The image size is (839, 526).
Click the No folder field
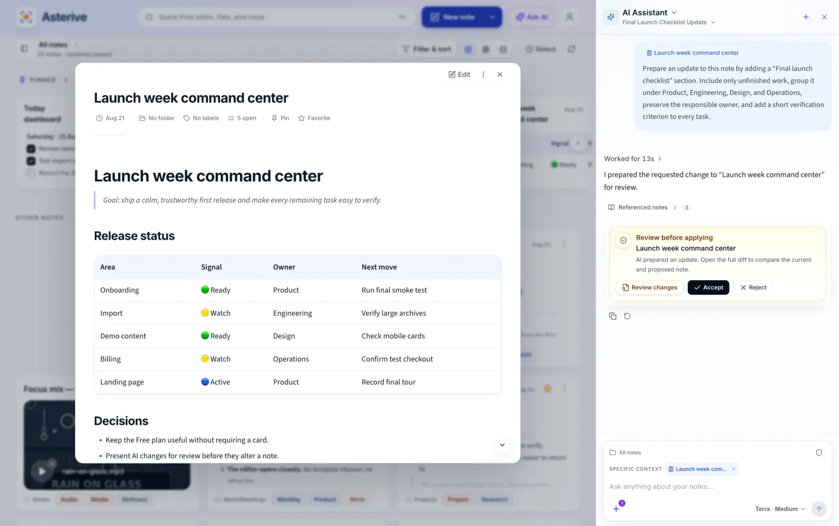click(x=156, y=118)
